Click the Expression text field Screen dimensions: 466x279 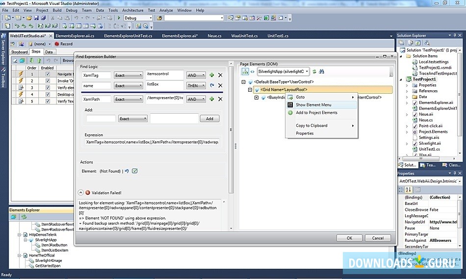point(153,142)
